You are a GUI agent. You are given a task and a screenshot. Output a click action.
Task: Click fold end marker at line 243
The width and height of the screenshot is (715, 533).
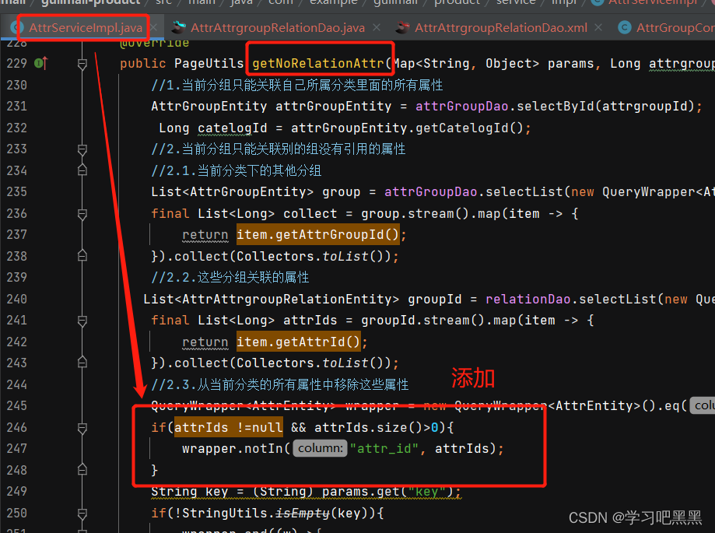[82, 363]
